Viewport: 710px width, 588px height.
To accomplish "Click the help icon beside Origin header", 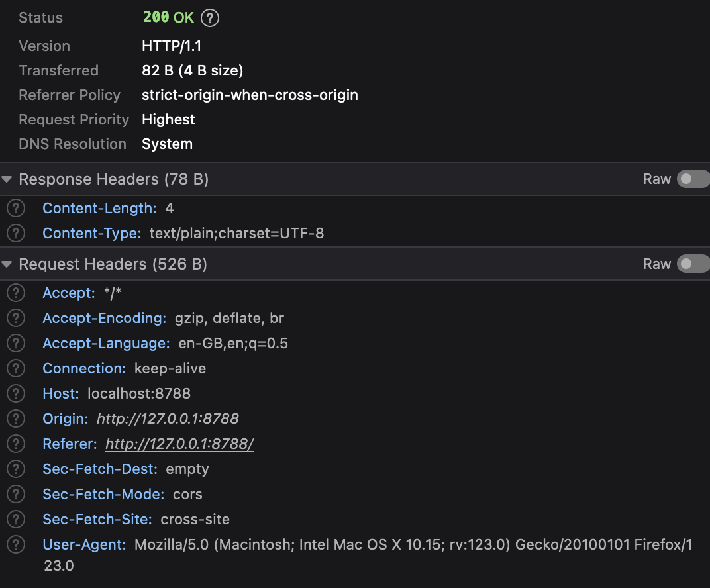I will point(15,419).
